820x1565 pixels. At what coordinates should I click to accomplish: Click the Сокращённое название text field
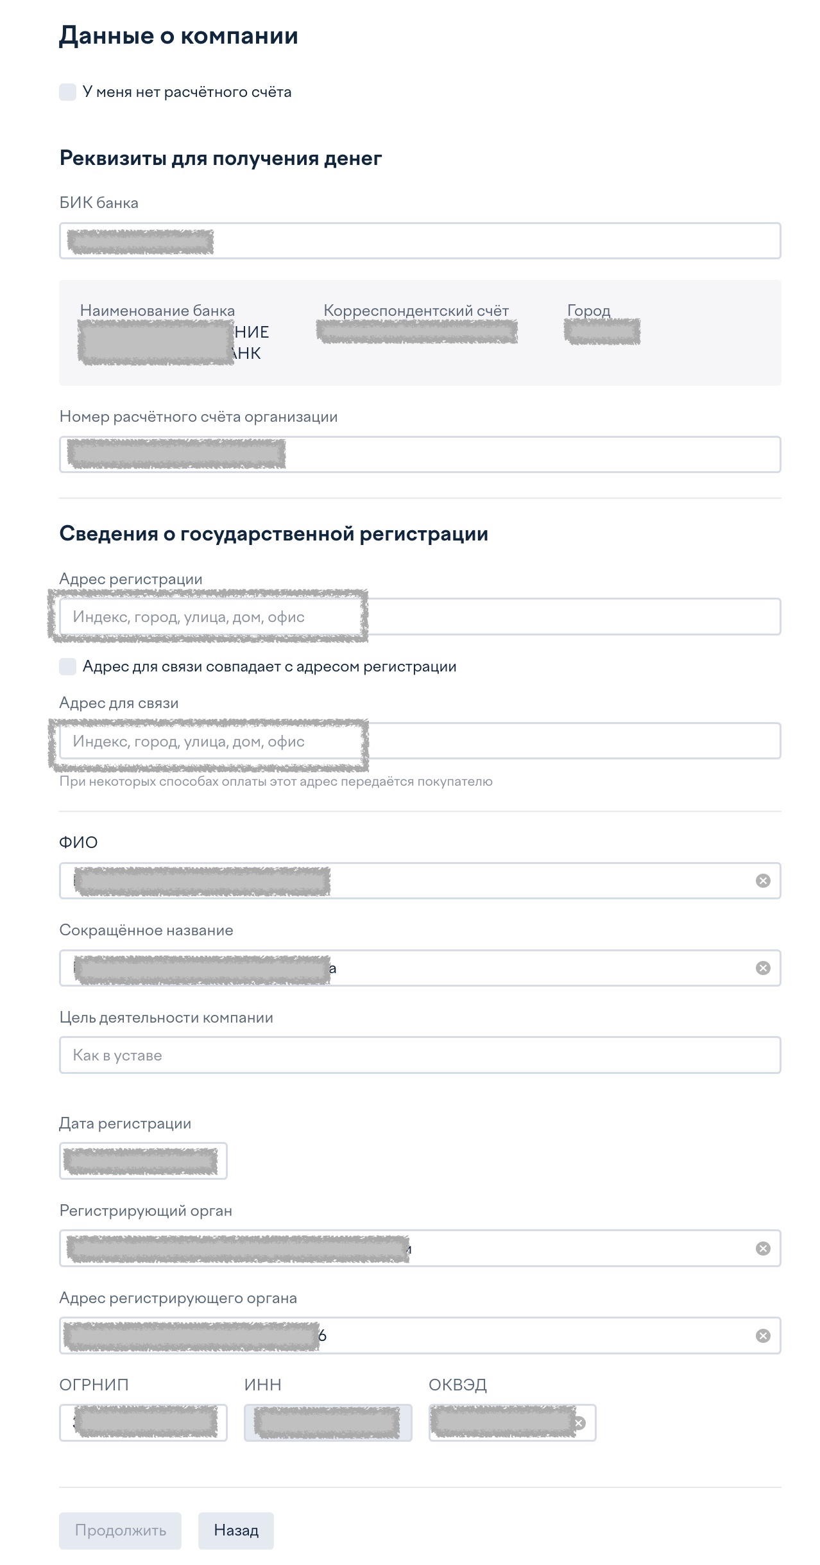click(420, 968)
